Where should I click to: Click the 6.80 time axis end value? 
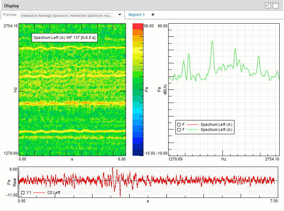[121, 159]
